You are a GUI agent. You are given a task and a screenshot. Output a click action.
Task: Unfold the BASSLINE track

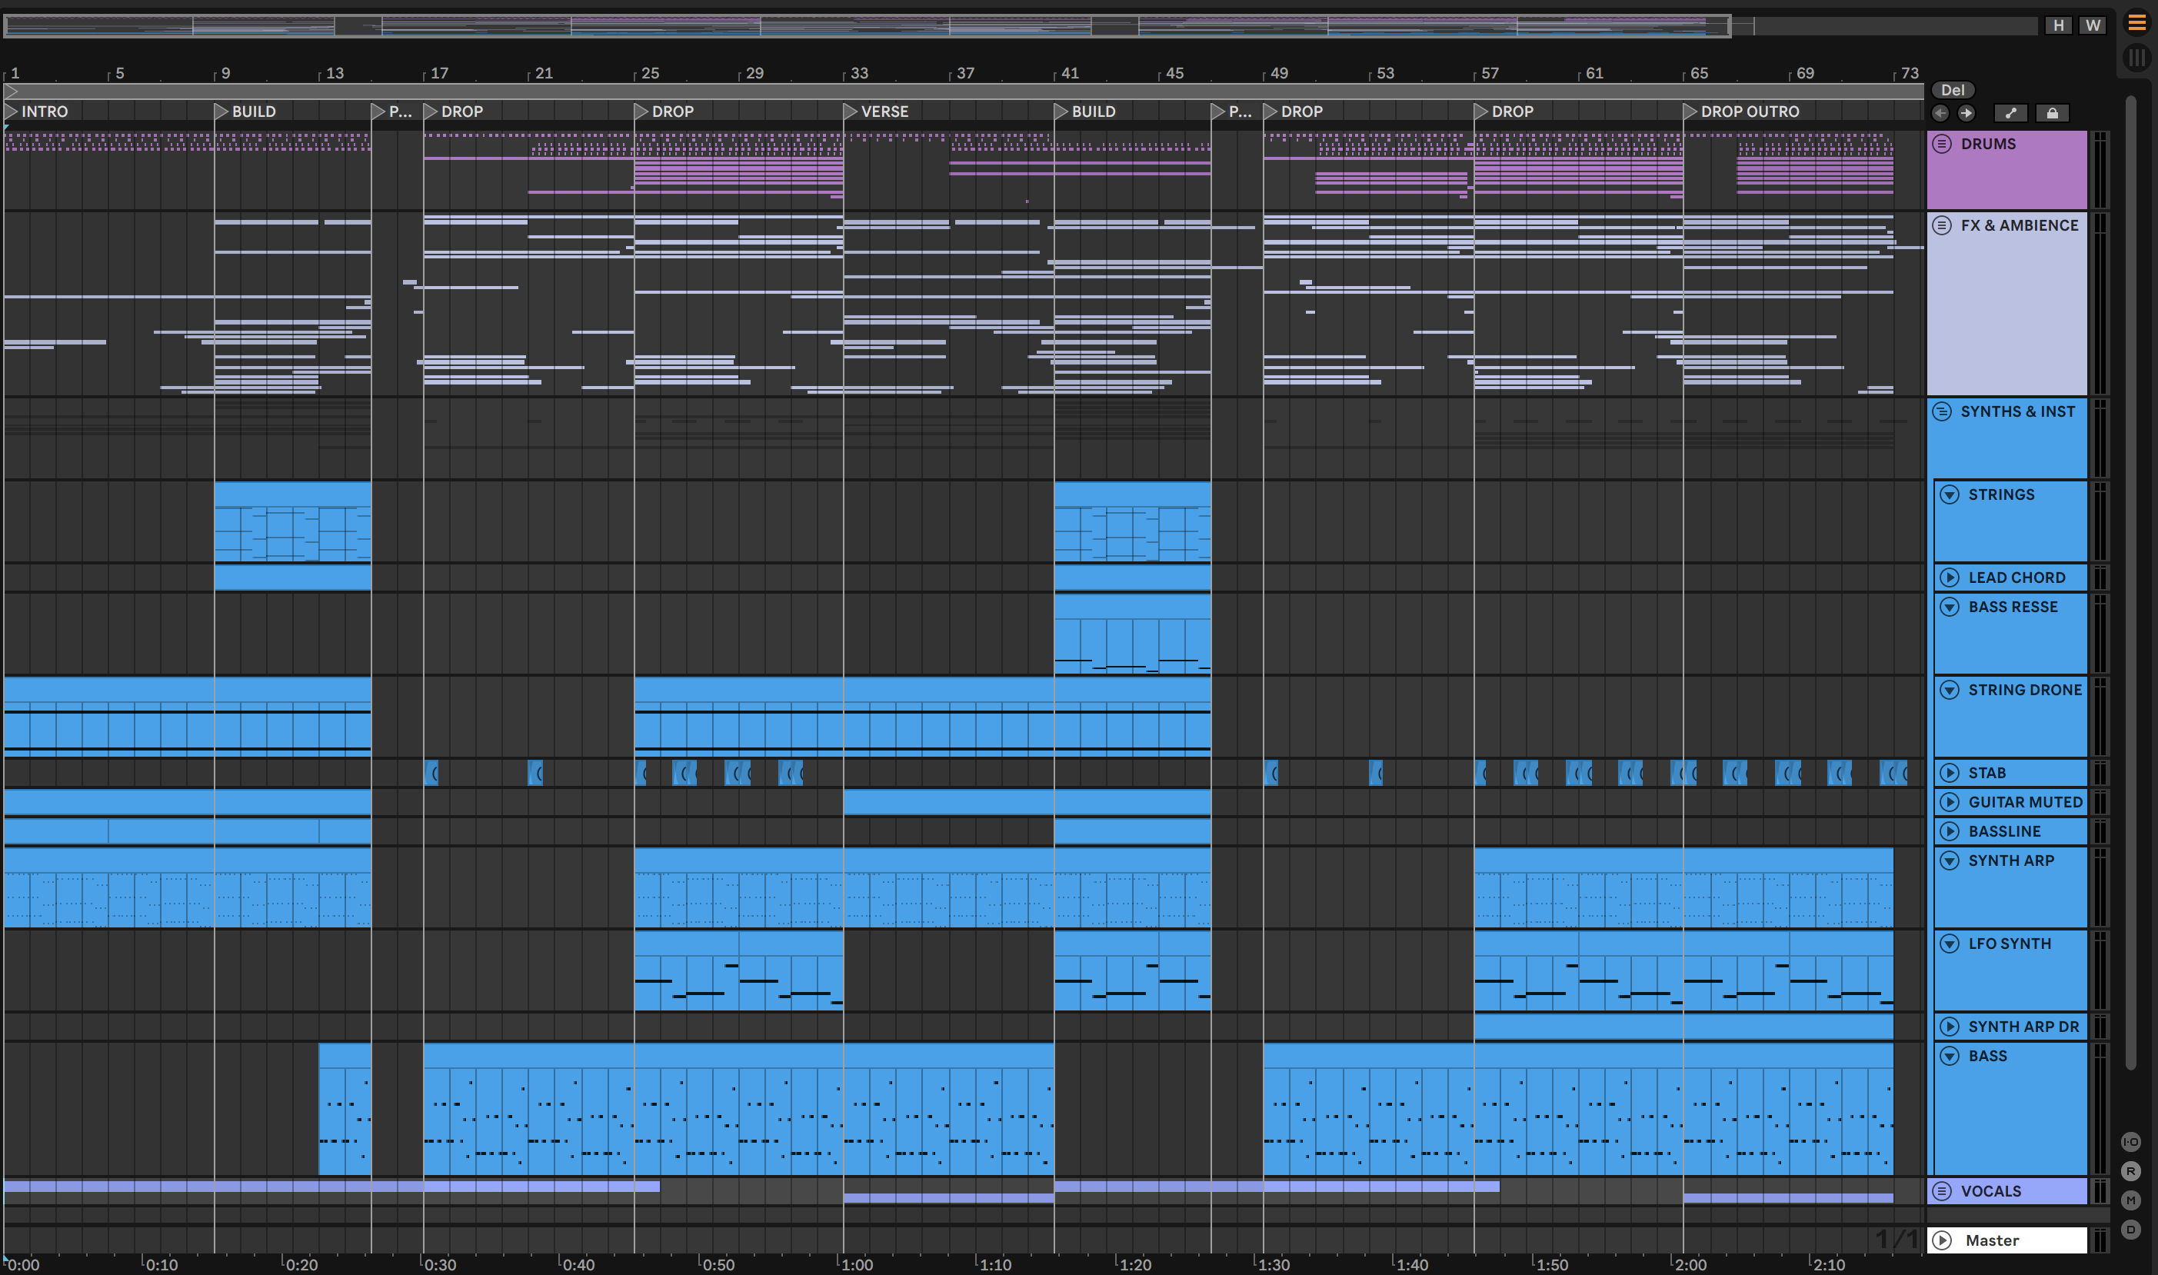[1950, 831]
